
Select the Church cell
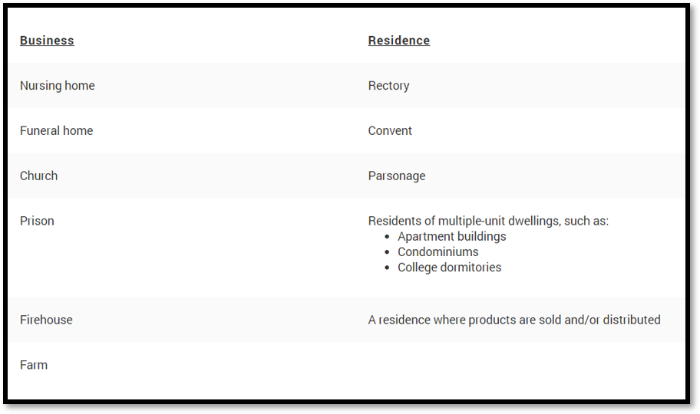coord(38,176)
